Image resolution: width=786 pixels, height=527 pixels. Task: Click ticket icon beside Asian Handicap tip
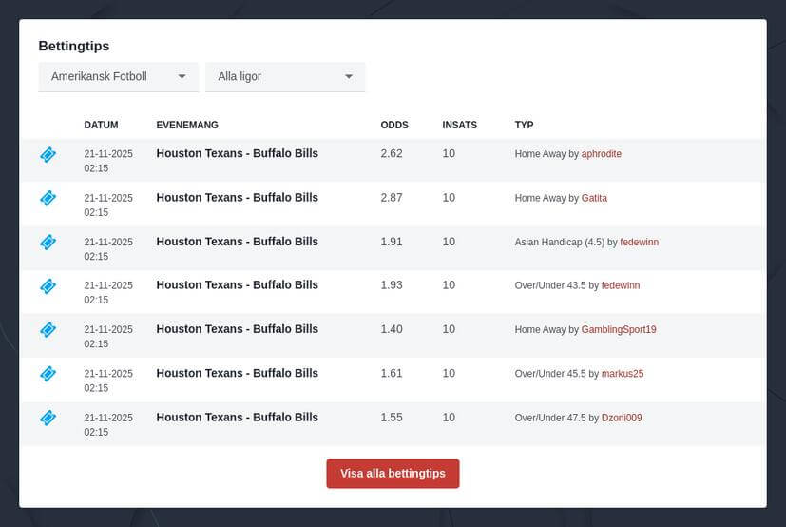click(48, 242)
